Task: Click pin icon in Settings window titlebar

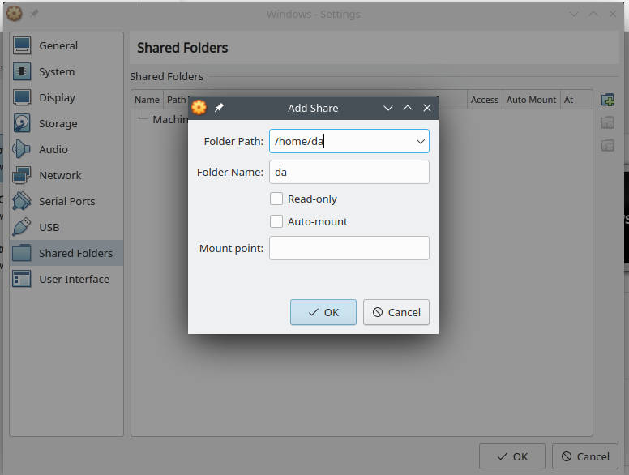Action: coord(34,14)
